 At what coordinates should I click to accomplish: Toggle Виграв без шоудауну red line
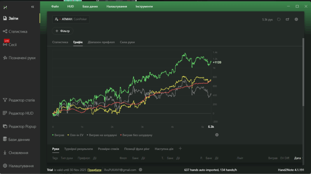click(136, 135)
